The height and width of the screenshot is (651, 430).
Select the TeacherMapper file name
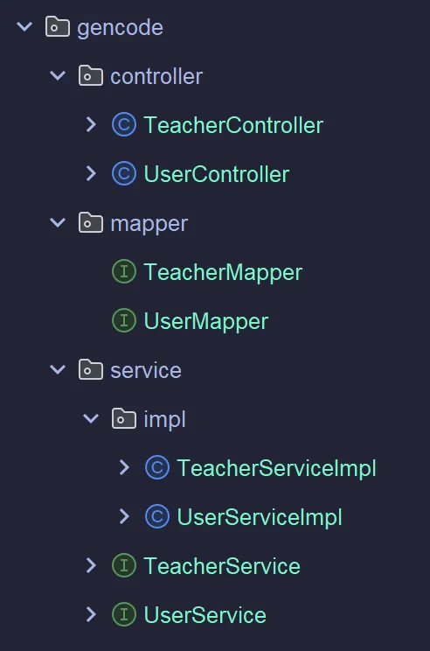(x=223, y=273)
